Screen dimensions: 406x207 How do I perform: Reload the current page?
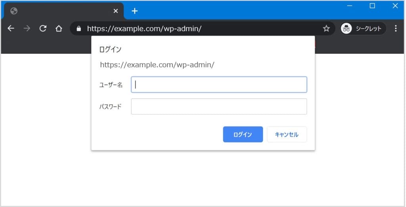[43, 28]
